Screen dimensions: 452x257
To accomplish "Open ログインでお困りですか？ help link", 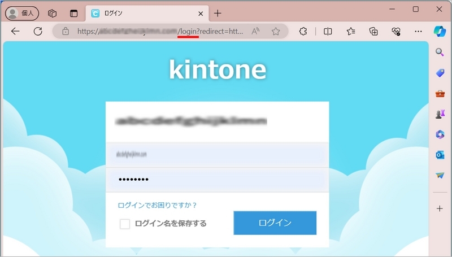I will click(x=157, y=205).
